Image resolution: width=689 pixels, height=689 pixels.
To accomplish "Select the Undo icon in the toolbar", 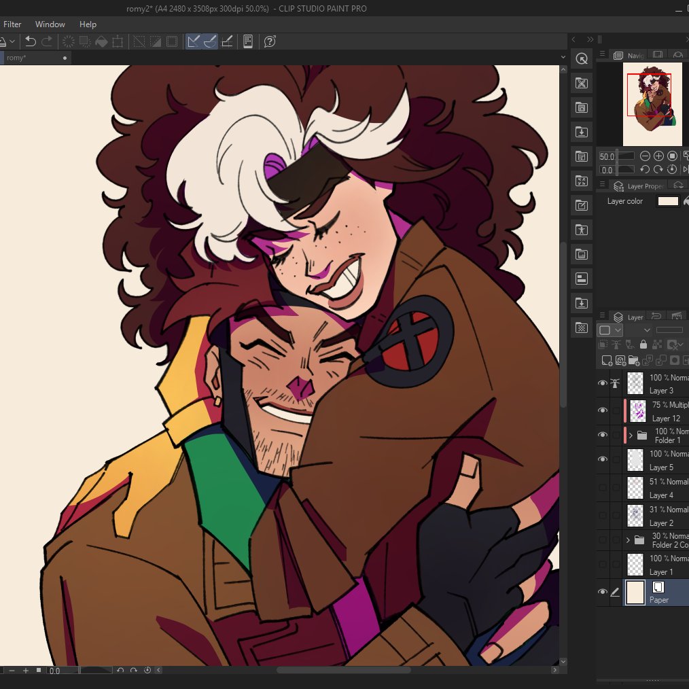I will click(31, 41).
